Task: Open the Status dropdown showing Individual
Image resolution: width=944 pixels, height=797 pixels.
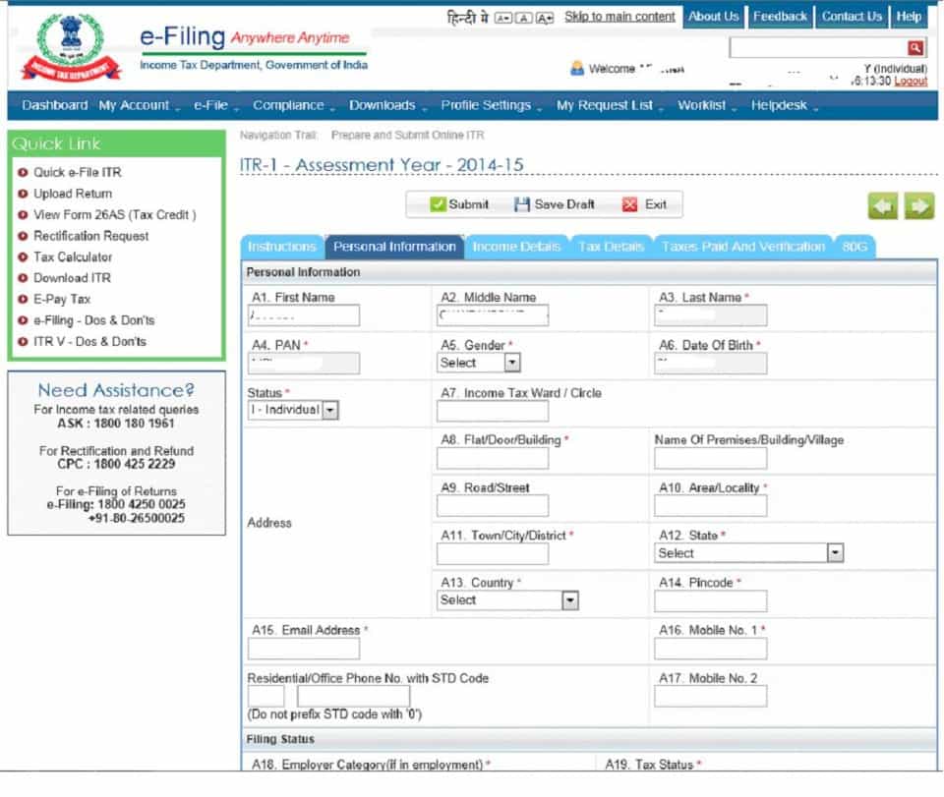Action: pos(293,410)
